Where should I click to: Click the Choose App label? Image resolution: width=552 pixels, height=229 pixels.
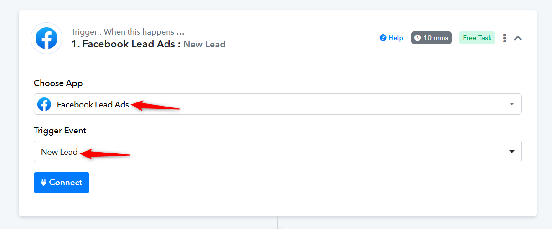[58, 83]
